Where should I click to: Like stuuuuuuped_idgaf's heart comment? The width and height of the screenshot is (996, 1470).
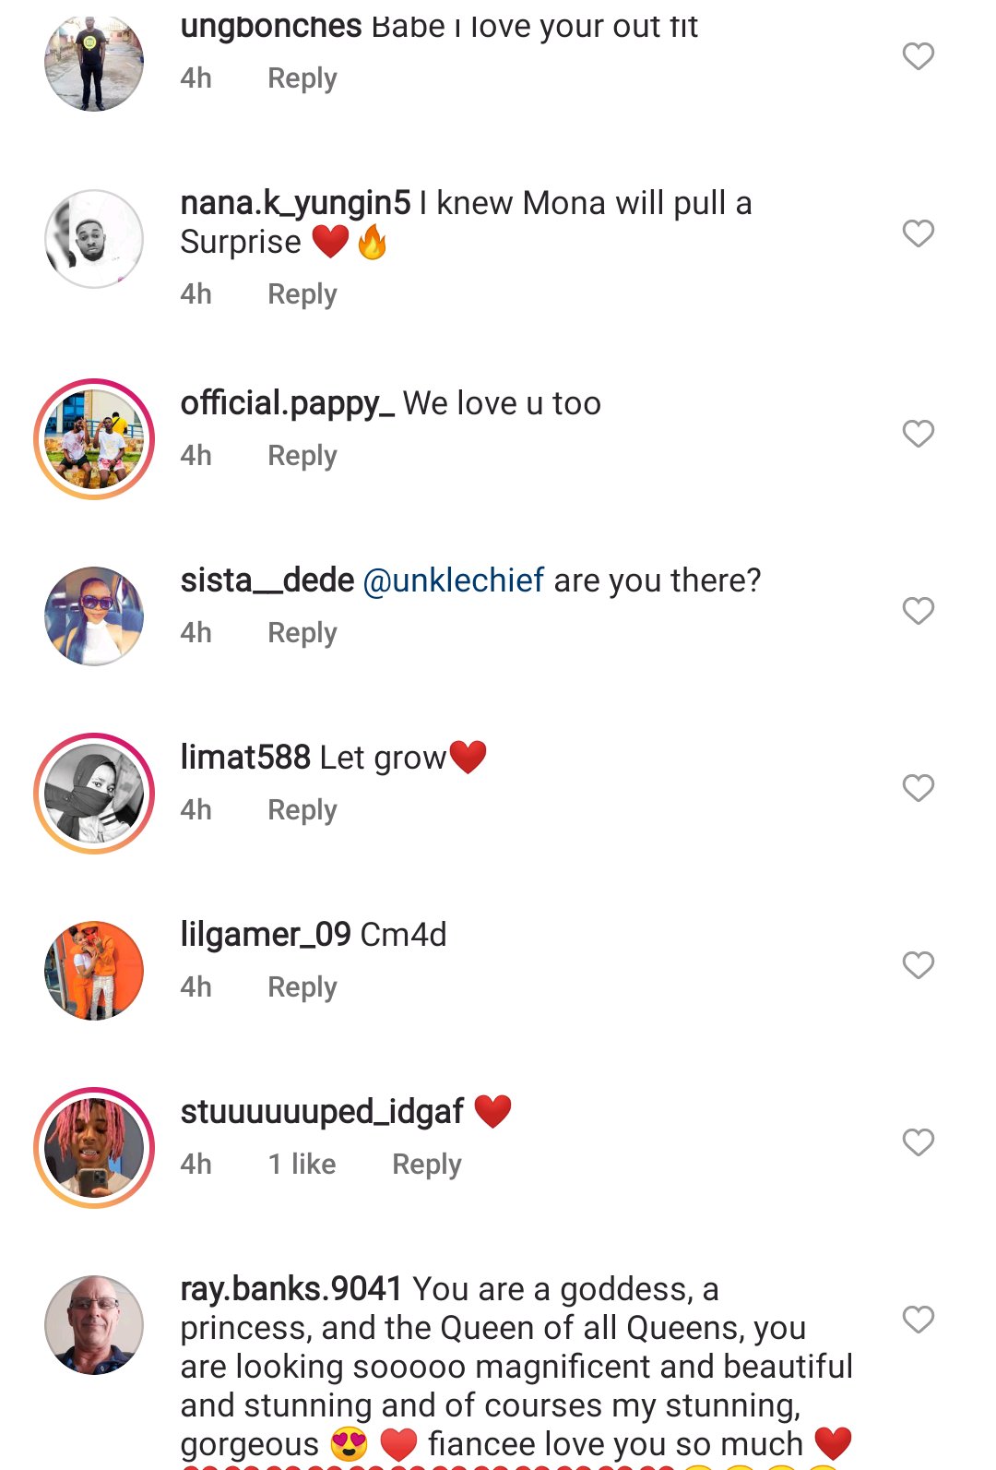coord(918,1142)
